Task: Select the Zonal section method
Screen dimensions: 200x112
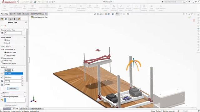Action: (x=5, y=43)
